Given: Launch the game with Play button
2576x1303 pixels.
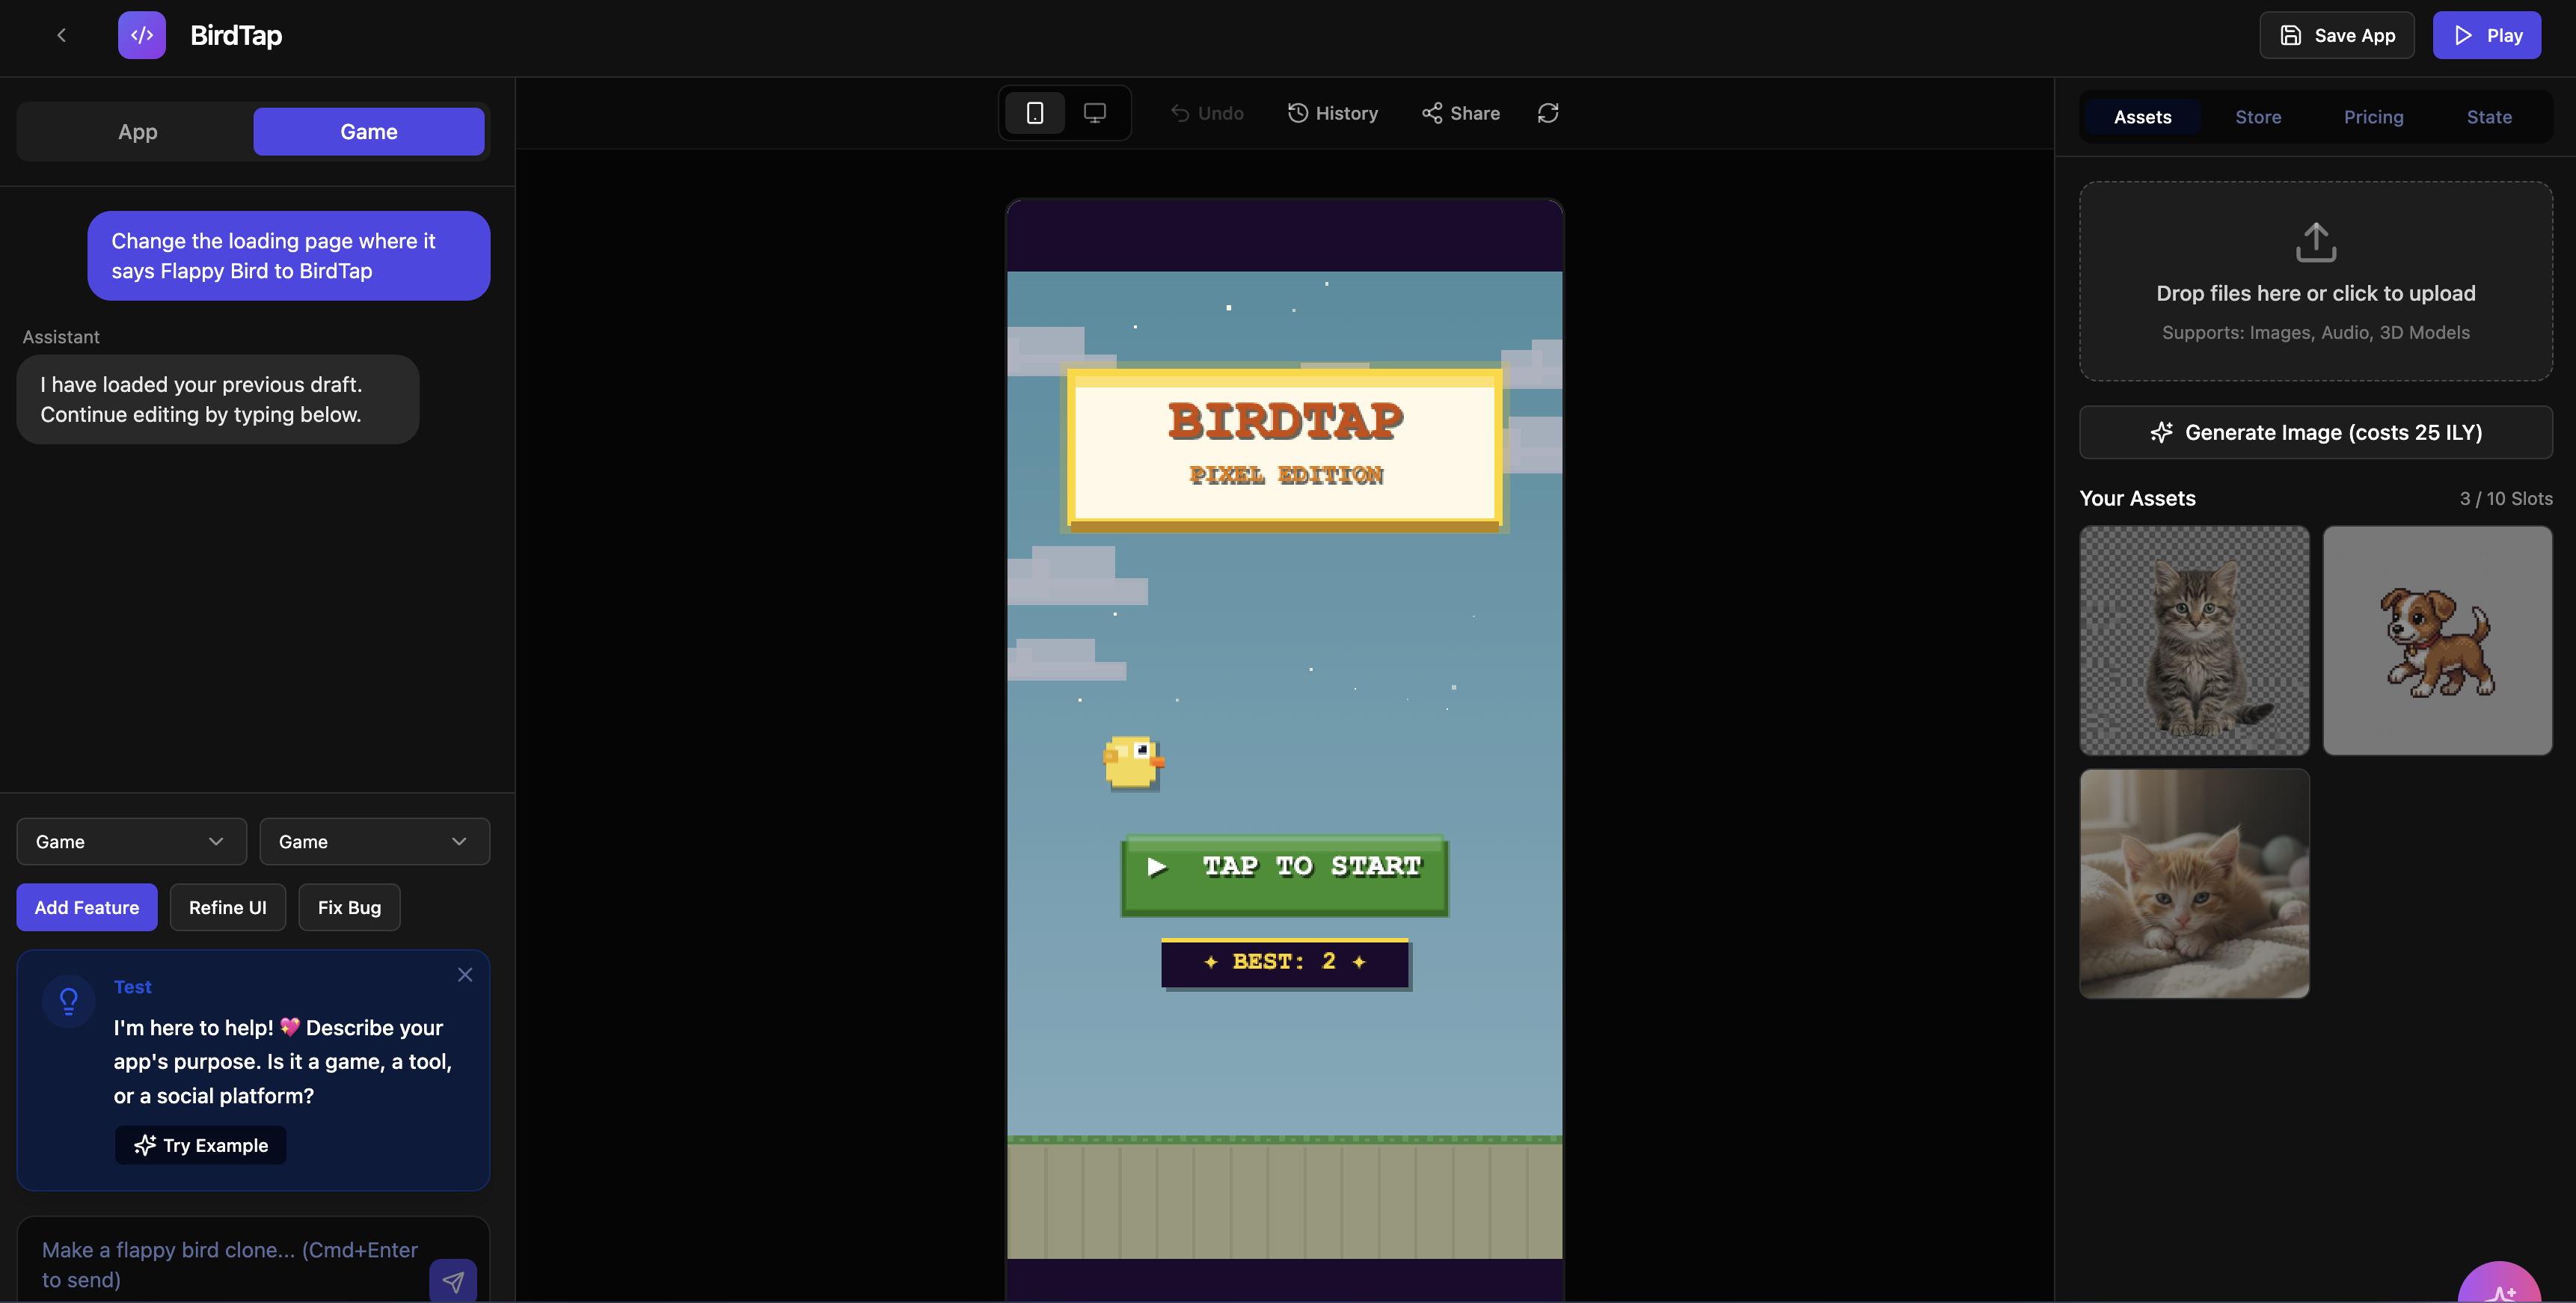Looking at the screenshot, I should [x=2487, y=36].
